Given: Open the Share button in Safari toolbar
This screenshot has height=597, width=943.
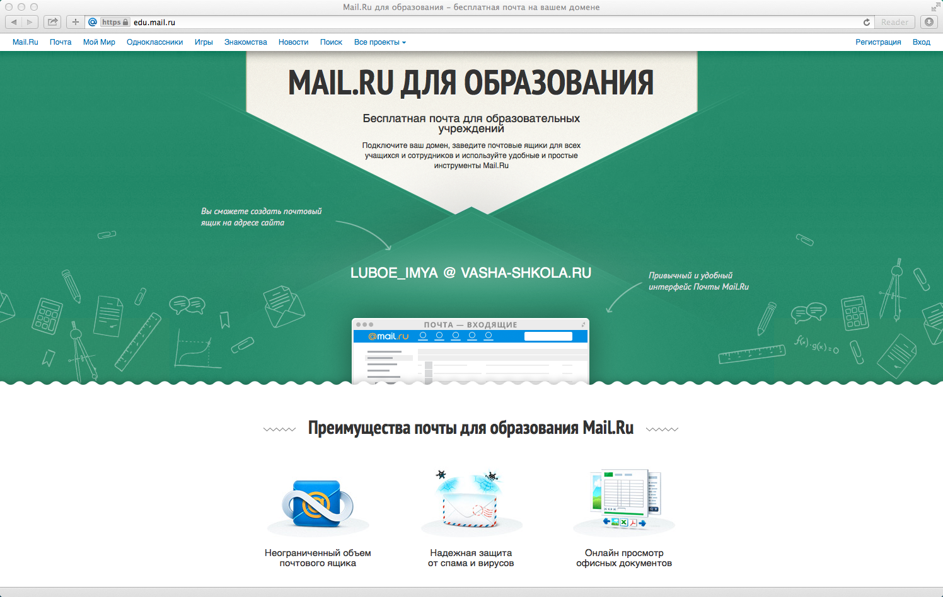Looking at the screenshot, I should click(x=52, y=22).
